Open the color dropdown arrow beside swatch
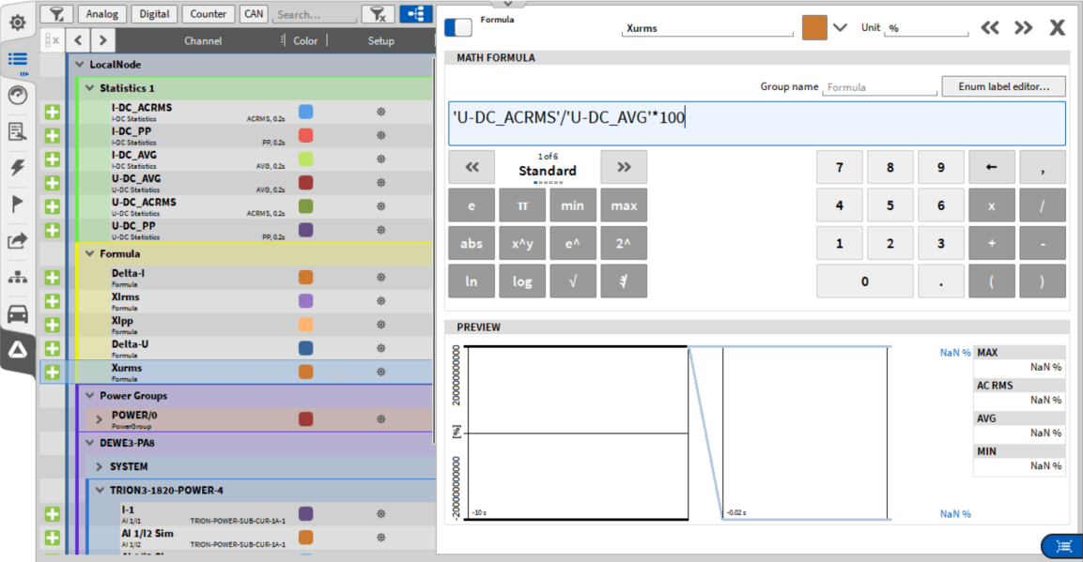1083x562 pixels. click(841, 28)
